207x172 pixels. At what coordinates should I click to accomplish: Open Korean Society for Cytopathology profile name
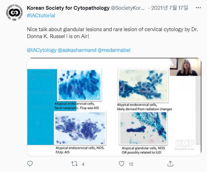(68, 8)
